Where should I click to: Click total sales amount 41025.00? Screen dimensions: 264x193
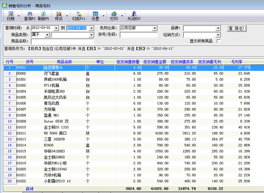point(159,189)
